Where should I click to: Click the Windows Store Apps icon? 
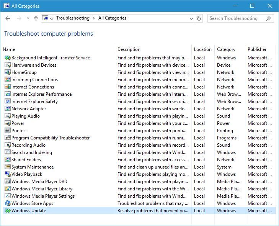(x=8, y=203)
